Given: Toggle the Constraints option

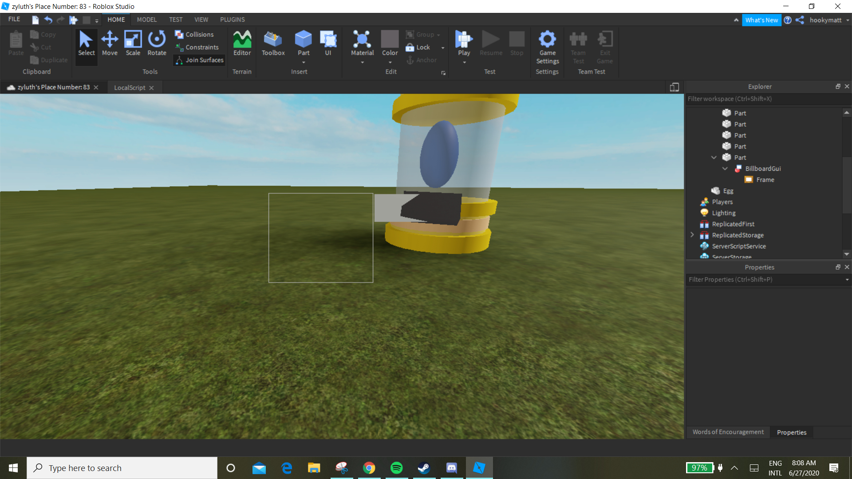Looking at the screenshot, I should tap(197, 47).
